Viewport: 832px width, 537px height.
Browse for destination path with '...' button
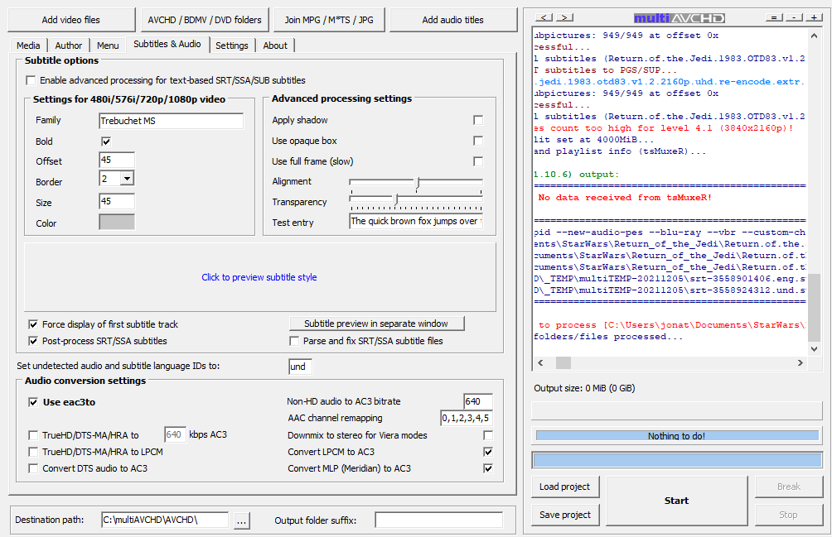241,520
